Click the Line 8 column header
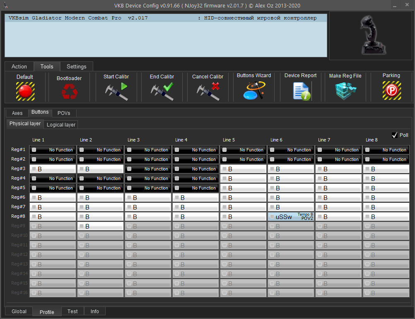Image resolution: width=415 pixels, height=319 pixels. [372, 140]
